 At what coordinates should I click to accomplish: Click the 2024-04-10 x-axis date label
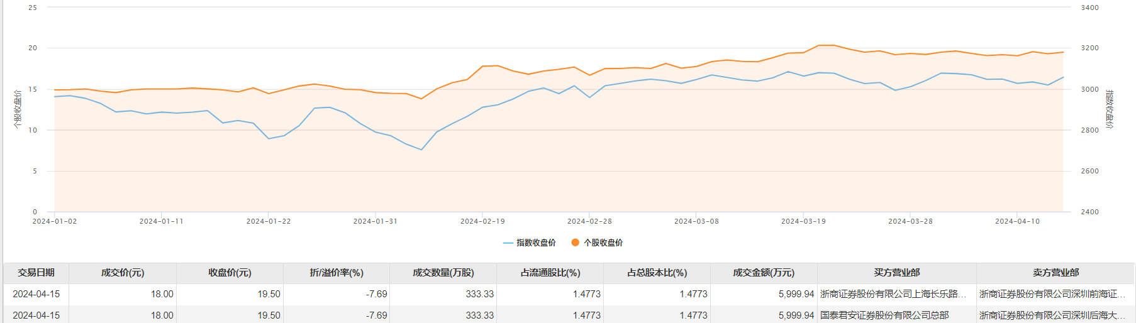(1017, 221)
